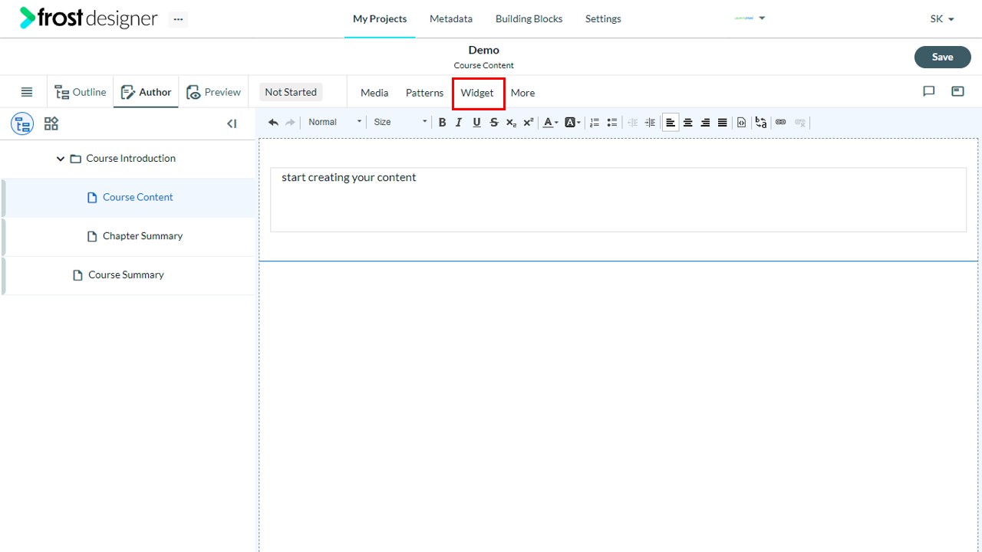
Task: Insert a bulleted list
Action: [x=612, y=122]
